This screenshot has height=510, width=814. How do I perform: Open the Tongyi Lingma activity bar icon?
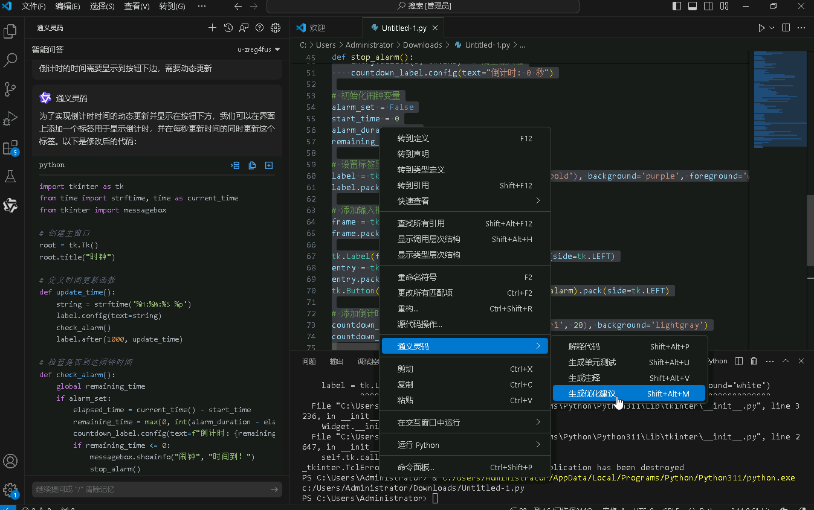click(x=10, y=205)
